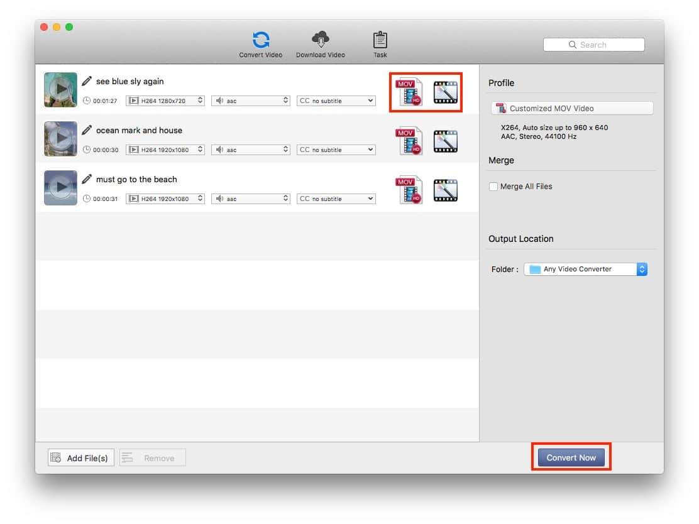Screen dimensions: 699x524
Task: Click MOV format icon for 'must go to the beach'
Action: (x=409, y=190)
